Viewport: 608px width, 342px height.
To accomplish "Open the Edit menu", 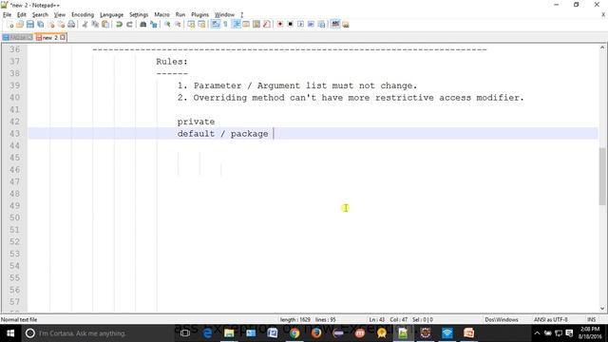I will 22,15.
